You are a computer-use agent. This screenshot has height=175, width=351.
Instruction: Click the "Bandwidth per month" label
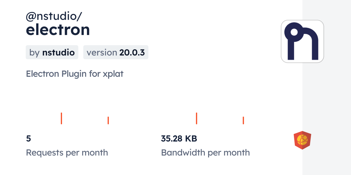tap(205, 153)
